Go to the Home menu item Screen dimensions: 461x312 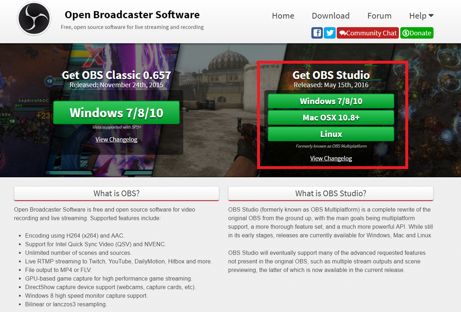[283, 16]
